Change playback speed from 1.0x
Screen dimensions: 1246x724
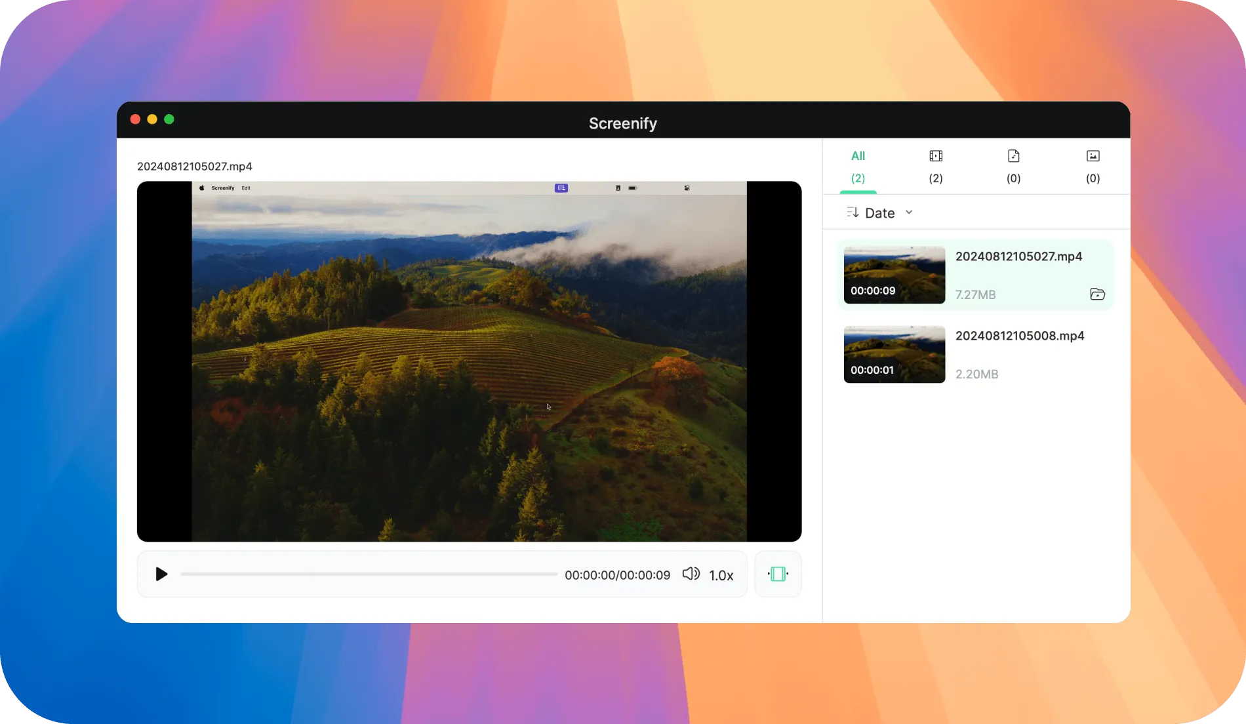(x=721, y=575)
